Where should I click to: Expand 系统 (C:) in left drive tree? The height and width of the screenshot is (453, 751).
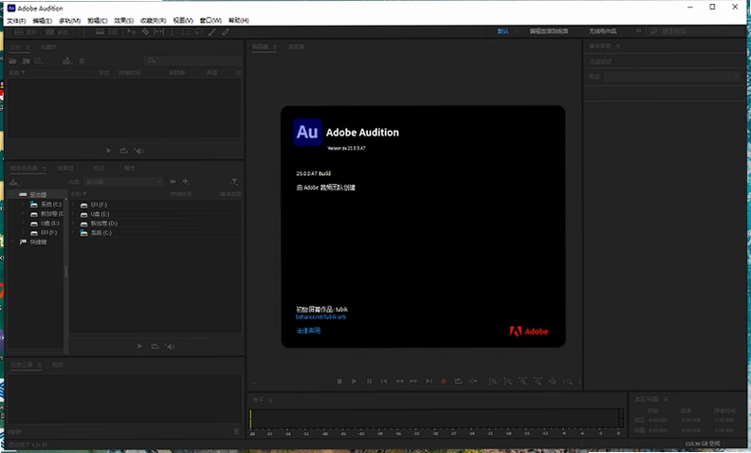point(23,205)
